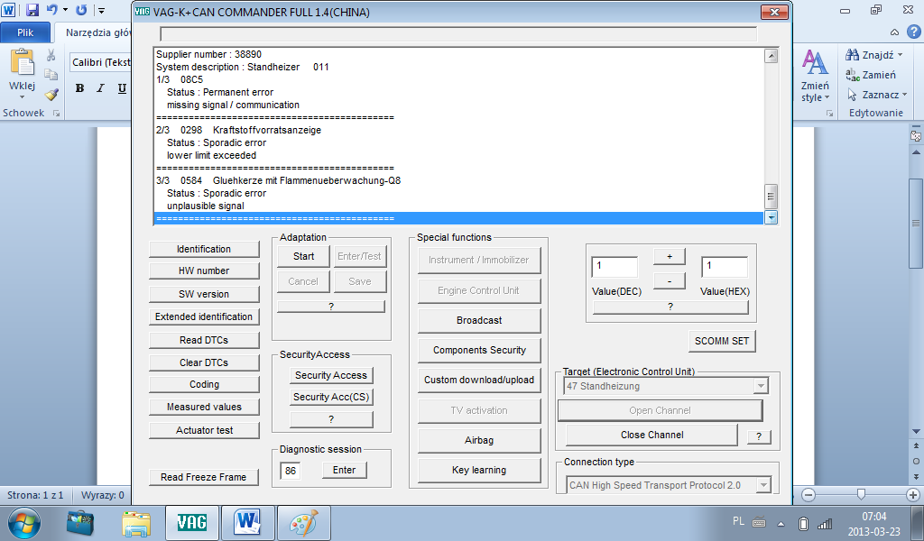Click Identification button

204,249
